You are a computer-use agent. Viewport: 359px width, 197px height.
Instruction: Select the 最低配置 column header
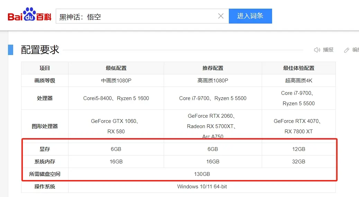(x=116, y=68)
